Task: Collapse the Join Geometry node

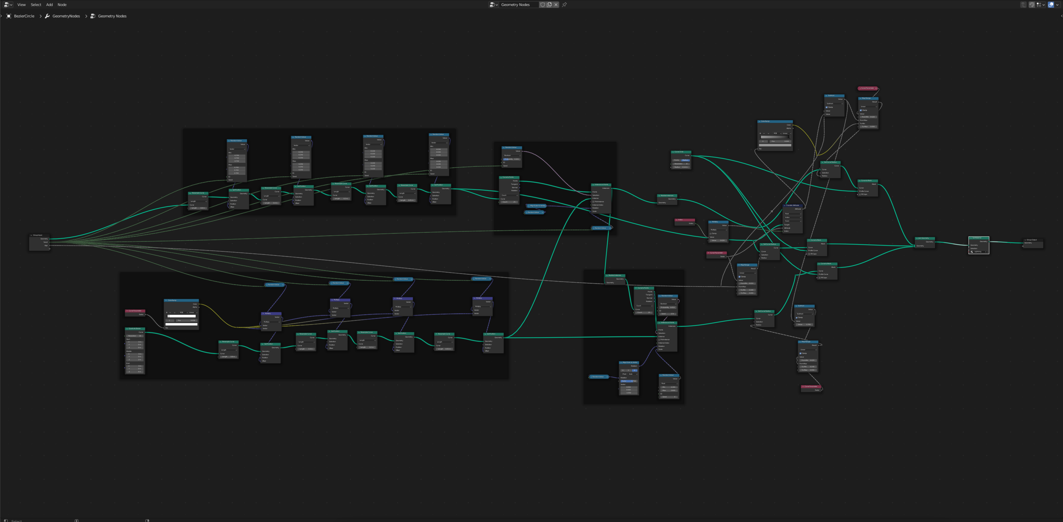Action: coord(916,238)
